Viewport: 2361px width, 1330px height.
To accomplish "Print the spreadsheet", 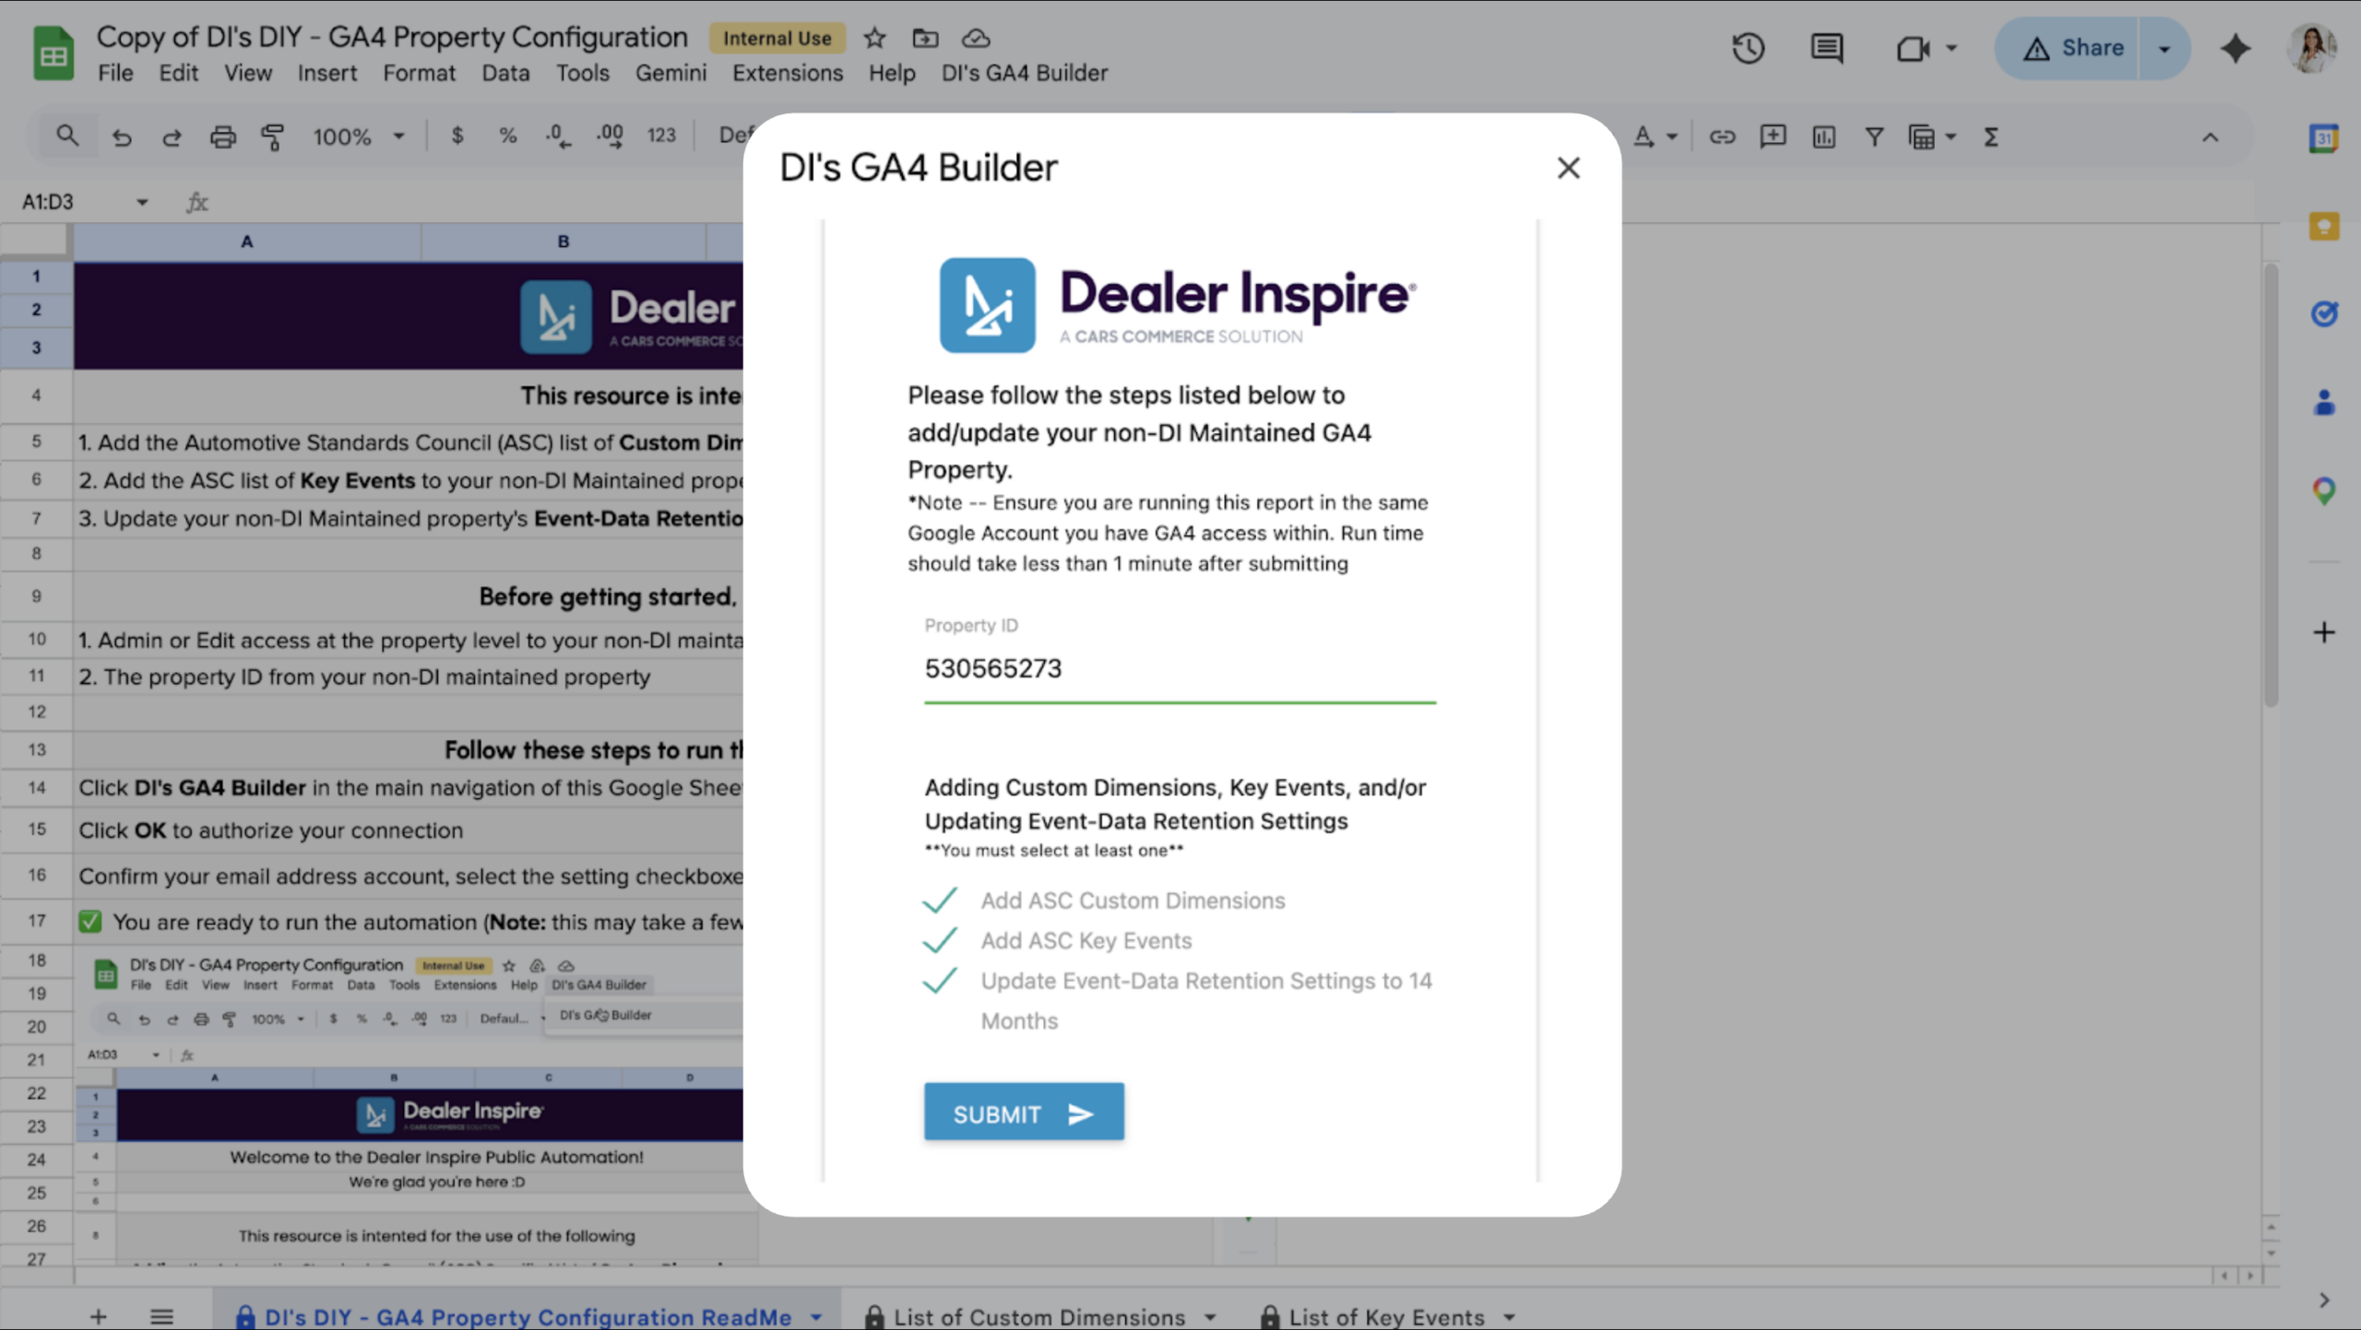I will [222, 137].
